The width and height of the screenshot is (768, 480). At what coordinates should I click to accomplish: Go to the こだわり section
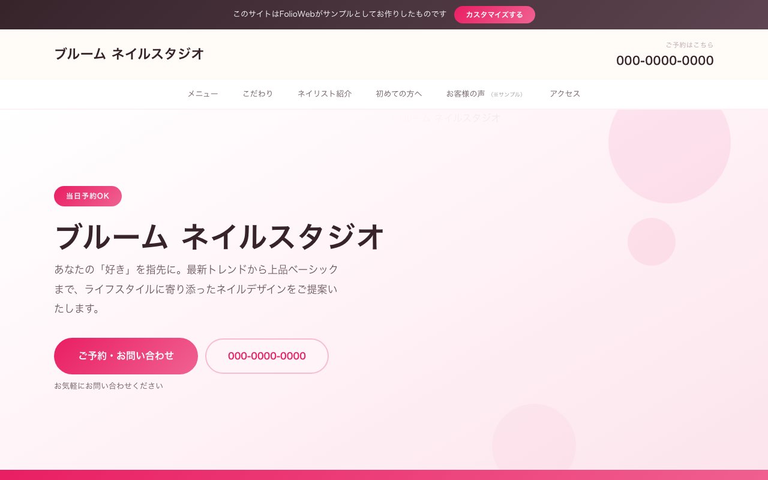coord(258,94)
